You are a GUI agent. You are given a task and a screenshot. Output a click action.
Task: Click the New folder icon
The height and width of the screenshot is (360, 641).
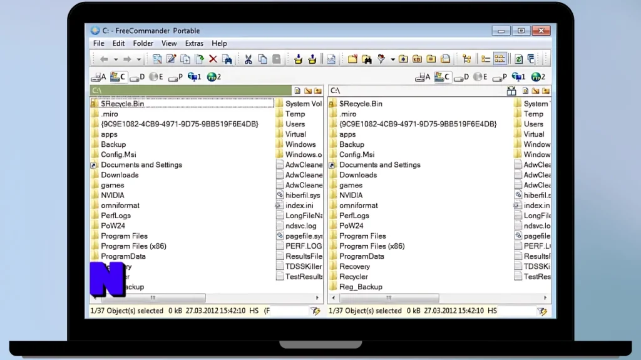[x=352, y=59]
